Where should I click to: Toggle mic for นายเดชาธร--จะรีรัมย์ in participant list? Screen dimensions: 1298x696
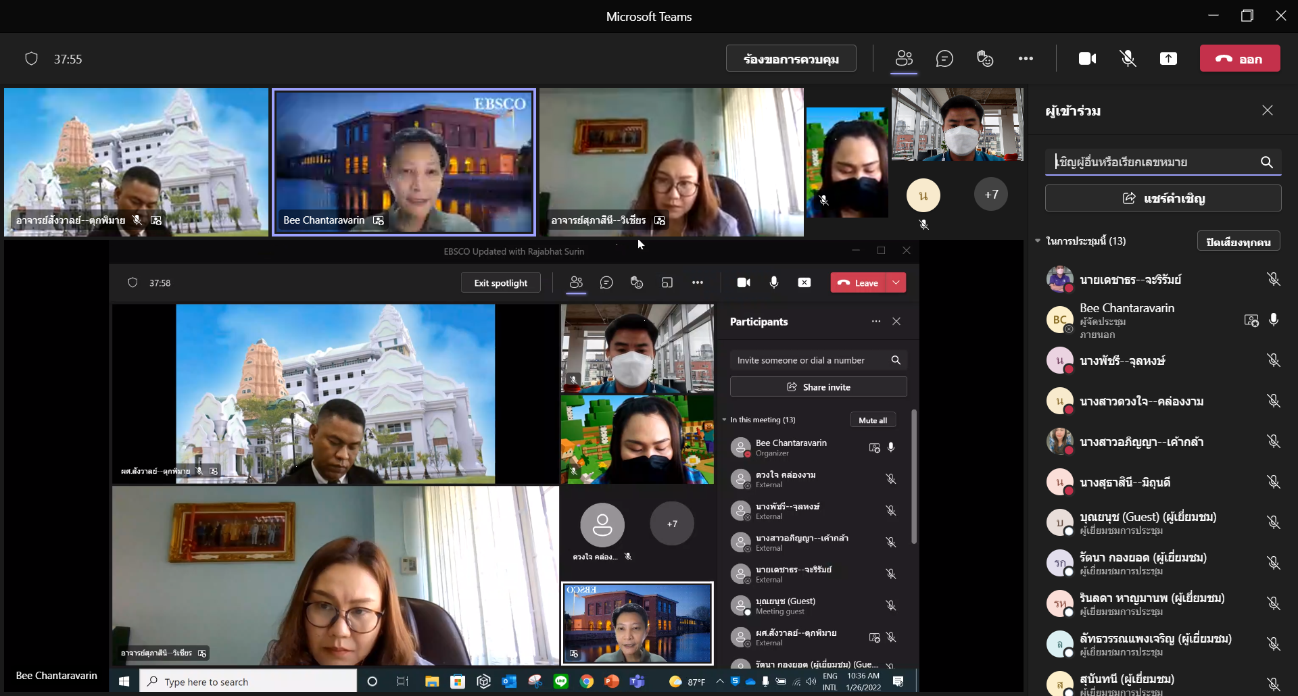1274,279
